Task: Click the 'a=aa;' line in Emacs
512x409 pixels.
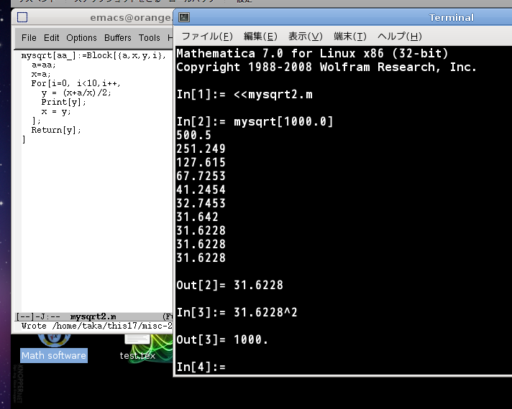Action: click(x=44, y=65)
